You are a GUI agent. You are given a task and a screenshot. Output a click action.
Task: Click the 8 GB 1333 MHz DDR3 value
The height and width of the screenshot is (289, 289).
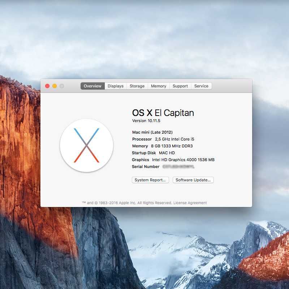172,146
